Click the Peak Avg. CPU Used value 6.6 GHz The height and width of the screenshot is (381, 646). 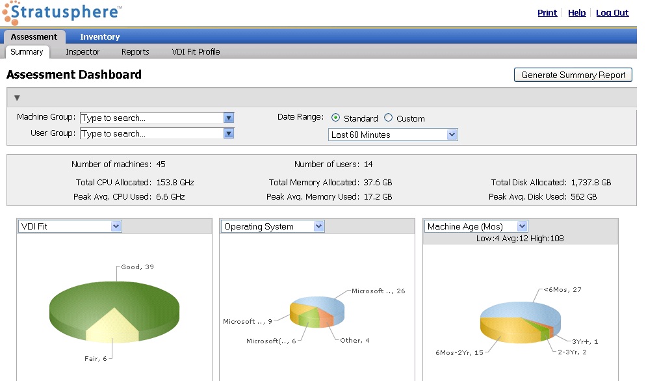[x=170, y=197]
